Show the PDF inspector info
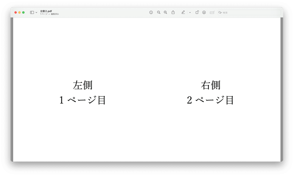Screen dimensions: 294x176 click(x=151, y=13)
